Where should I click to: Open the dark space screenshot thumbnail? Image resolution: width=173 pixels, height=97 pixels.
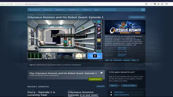point(65,56)
